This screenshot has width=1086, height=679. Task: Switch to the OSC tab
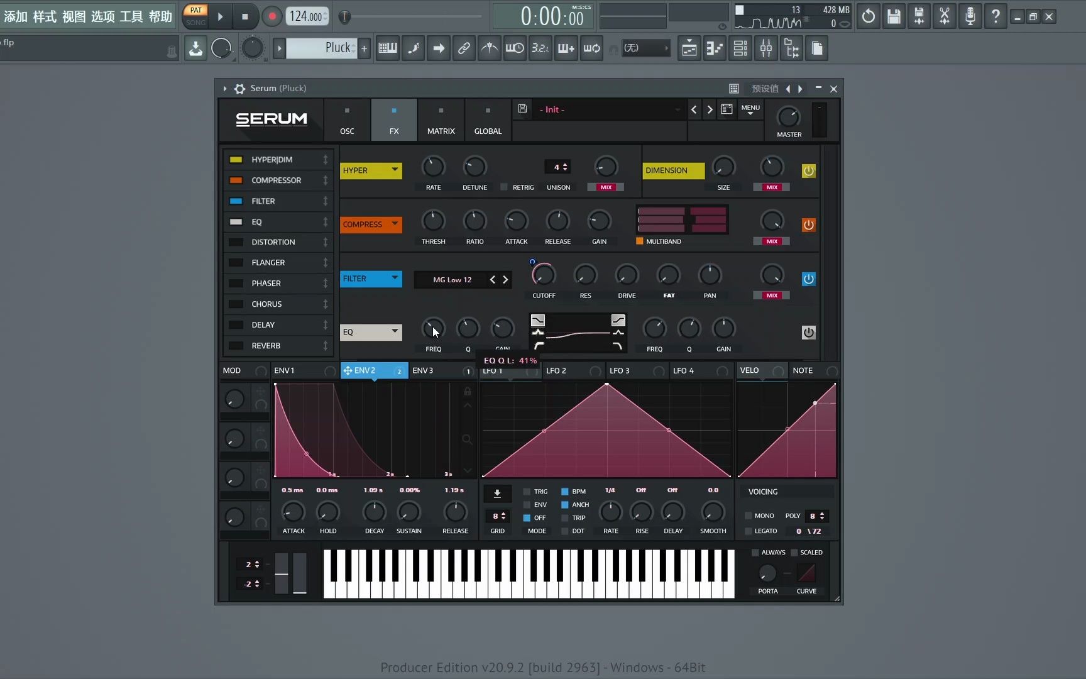point(347,119)
